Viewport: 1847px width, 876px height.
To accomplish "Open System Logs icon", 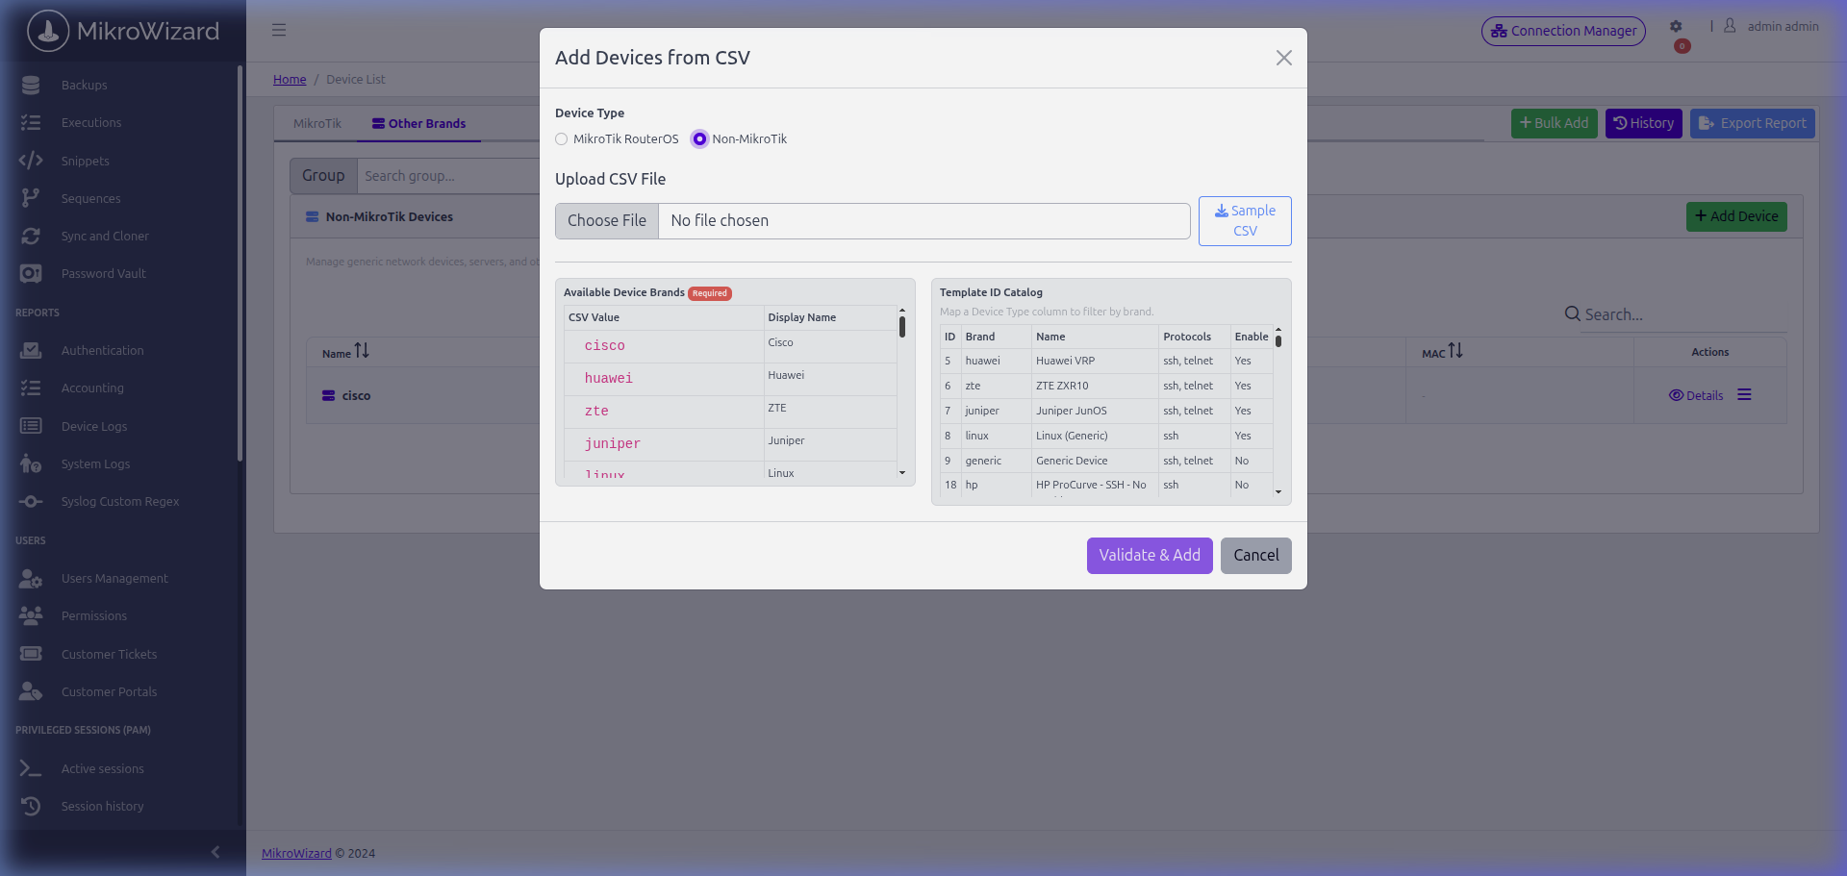I will tap(31, 463).
